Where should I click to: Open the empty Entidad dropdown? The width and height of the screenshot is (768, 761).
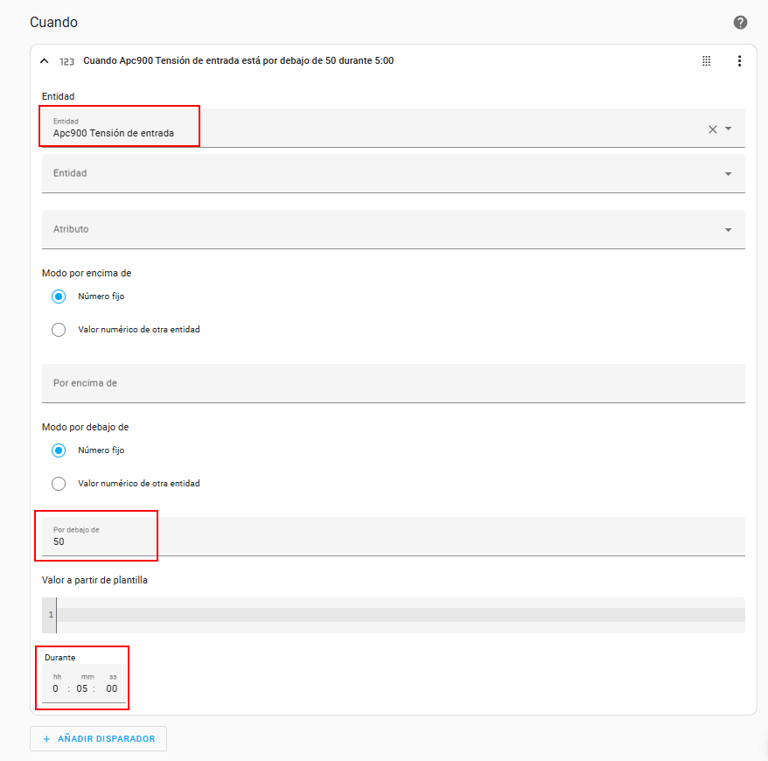394,173
